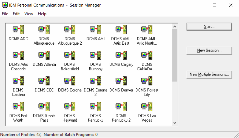Viewport: 239px width, 138px height.
Task: Select the DCMS Atlanta session icon
Action: pyautogui.click(x=44, y=55)
